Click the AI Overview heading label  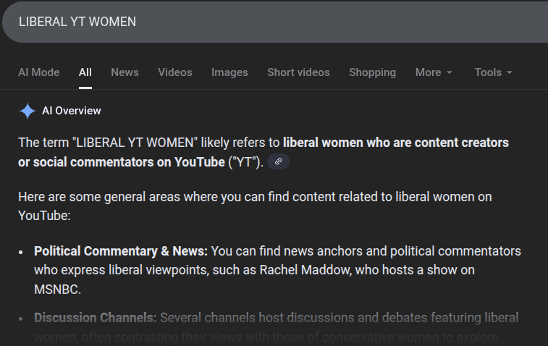click(72, 111)
